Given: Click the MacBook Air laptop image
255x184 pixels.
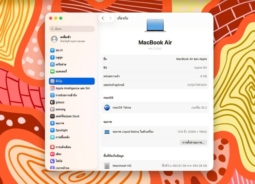Looking at the screenshot, I should pos(155,25).
